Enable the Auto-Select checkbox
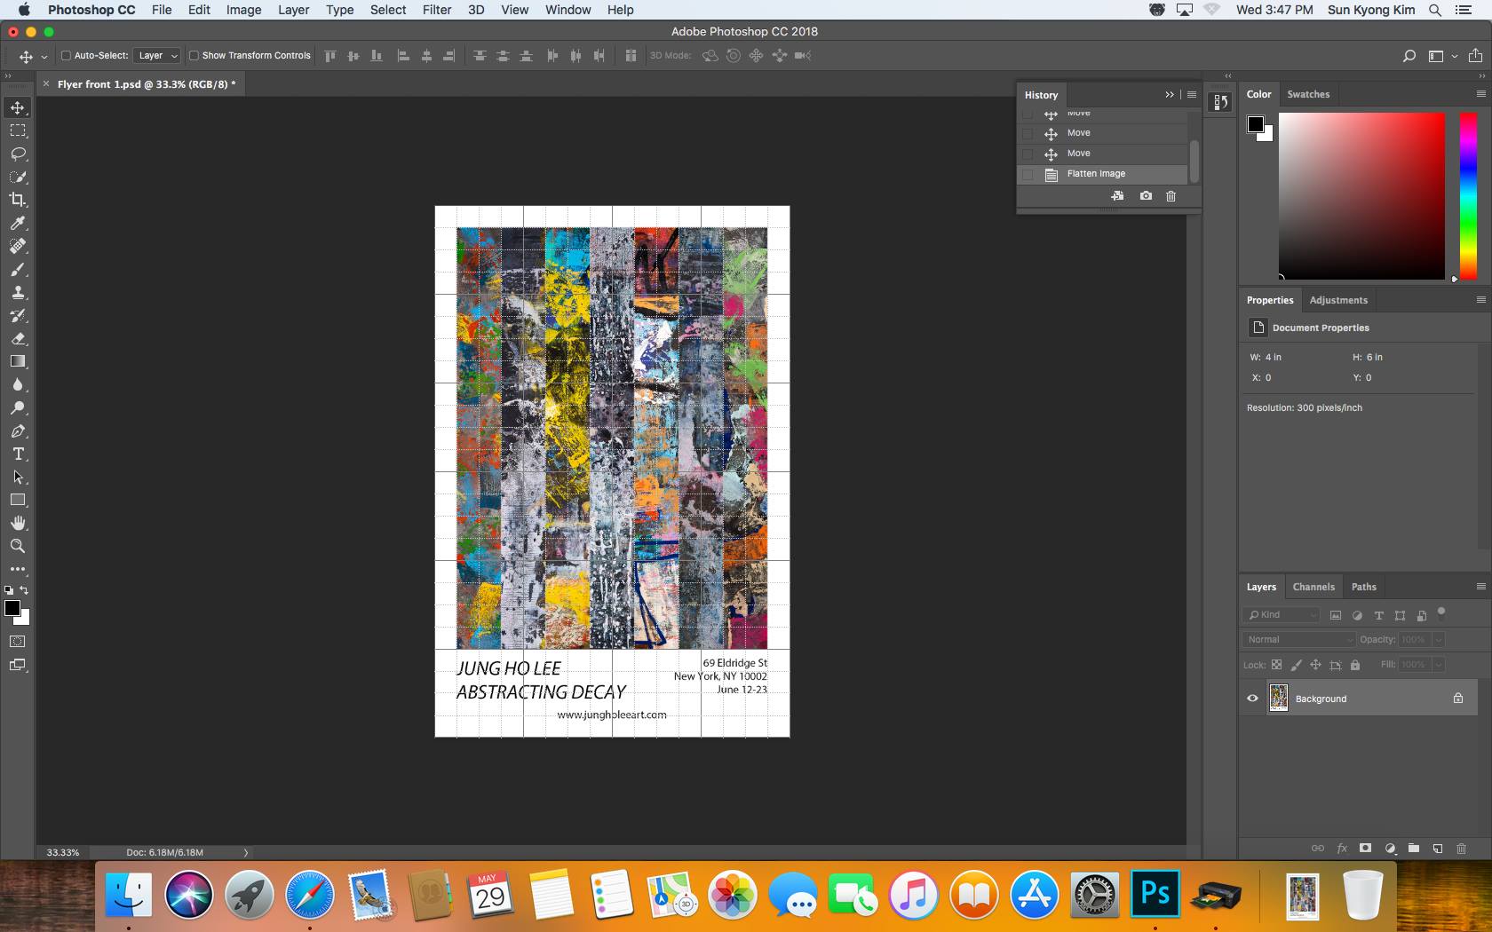The height and width of the screenshot is (932, 1492). pyautogui.click(x=66, y=55)
